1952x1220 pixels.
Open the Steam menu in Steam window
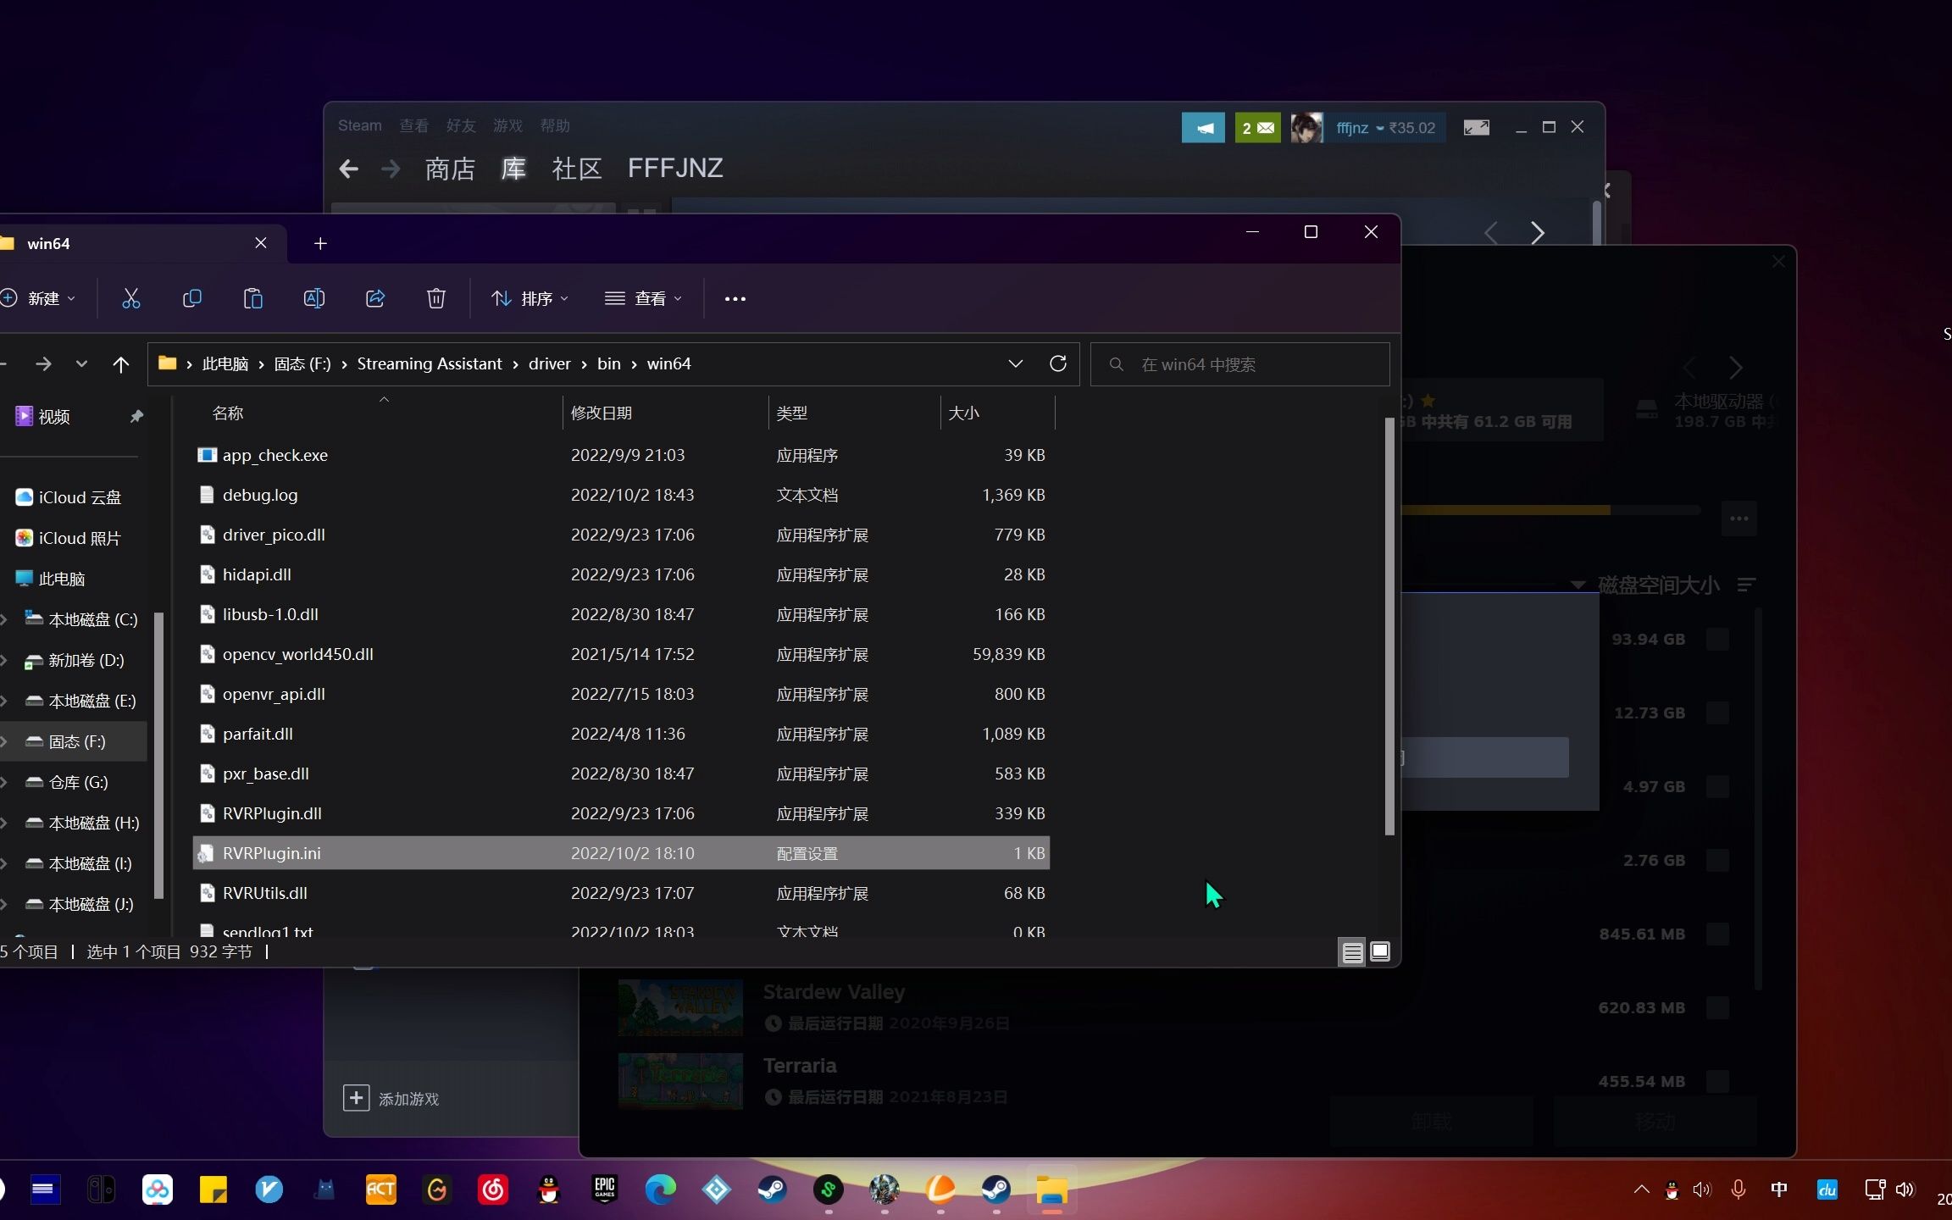point(360,125)
